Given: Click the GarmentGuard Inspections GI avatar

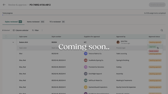Looking at the screenshot, I should point(86,87).
